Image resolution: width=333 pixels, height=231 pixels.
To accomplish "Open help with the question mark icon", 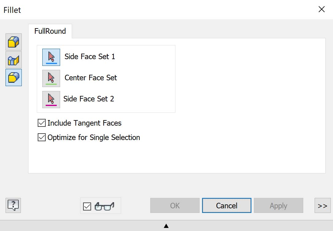I will coord(13,205).
